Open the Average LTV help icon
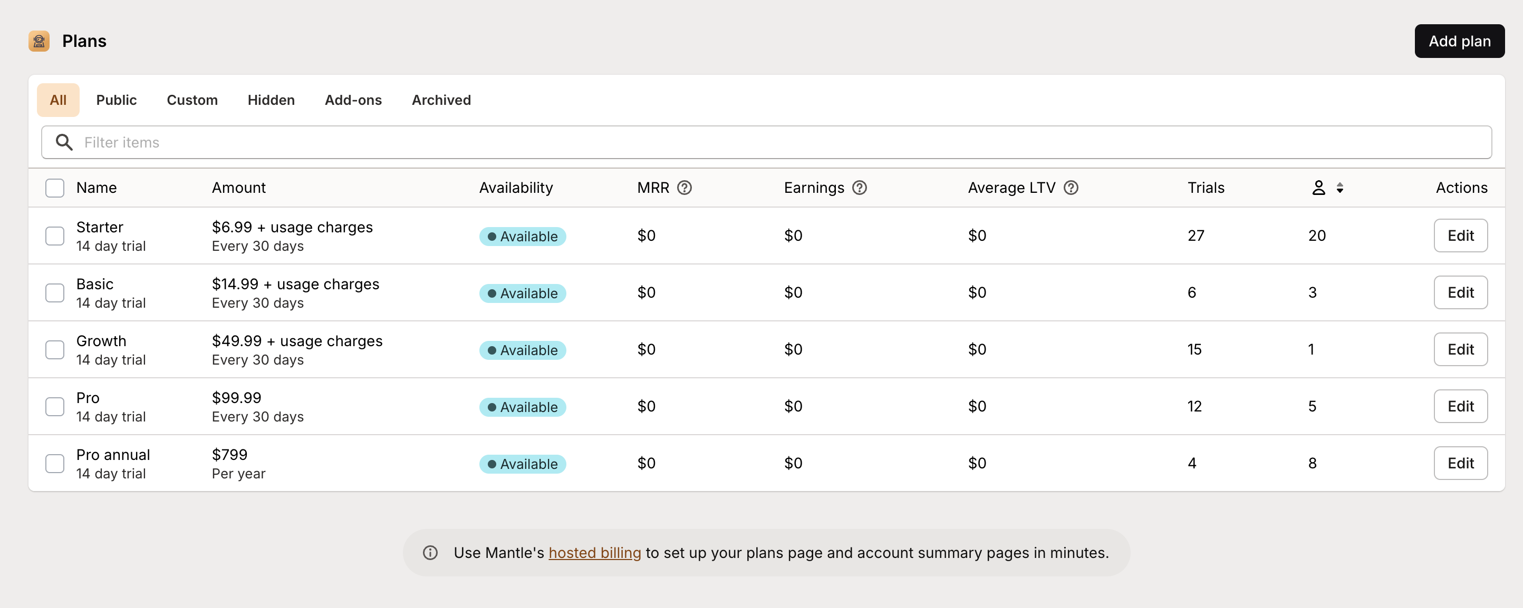 click(x=1071, y=188)
